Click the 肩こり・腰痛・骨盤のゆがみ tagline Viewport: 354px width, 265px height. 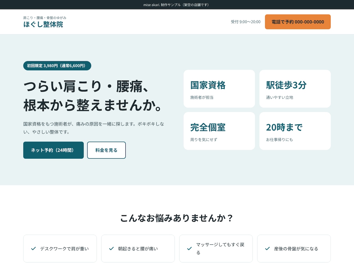(x=45, y=18)
